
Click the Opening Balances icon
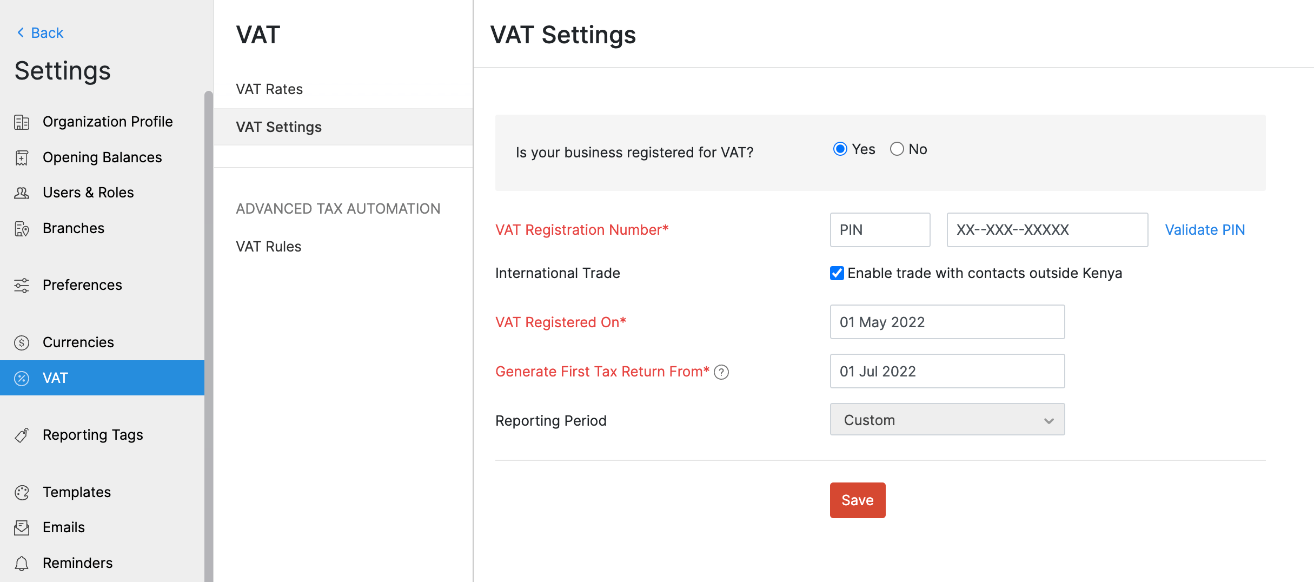(22, 157)
